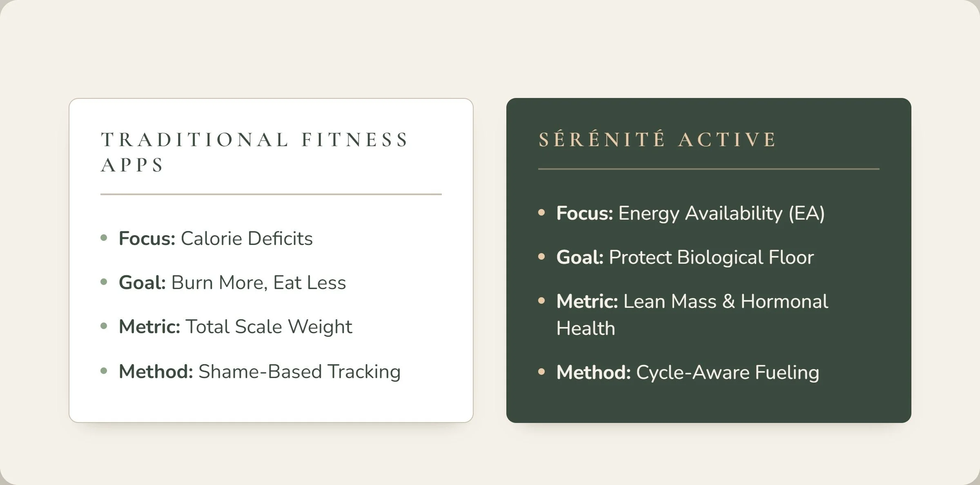This screenshot has height=485, width=980.
Task: Click beige bullet beside Energy Availability
Action: click(541, 212)
